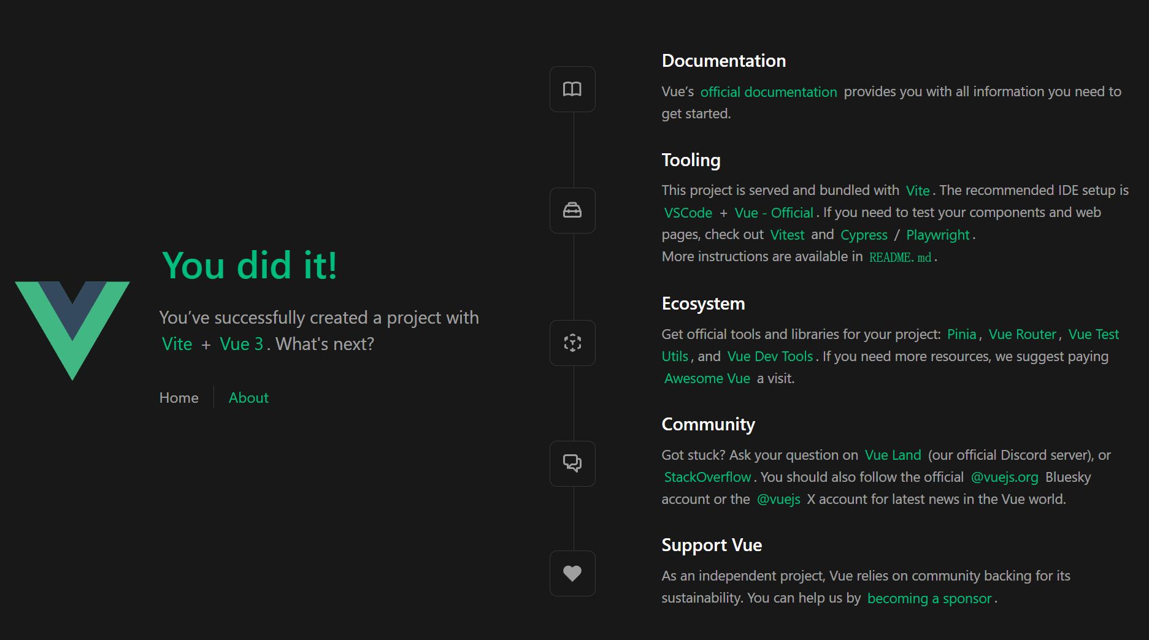The height and width of the screenshot is (640, 1149).
Task: Click the Documentation book icon
Action: click(x=572, y=89)
